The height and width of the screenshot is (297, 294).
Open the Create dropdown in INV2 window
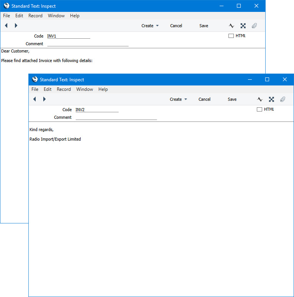[178, 99]
